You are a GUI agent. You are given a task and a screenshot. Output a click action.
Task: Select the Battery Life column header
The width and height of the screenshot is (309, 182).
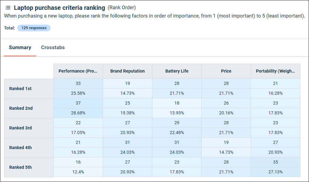[177, 71]
